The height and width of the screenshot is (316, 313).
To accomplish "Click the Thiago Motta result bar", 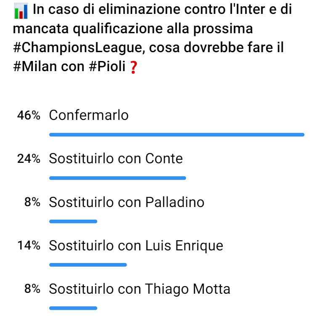I will point(73,308).
